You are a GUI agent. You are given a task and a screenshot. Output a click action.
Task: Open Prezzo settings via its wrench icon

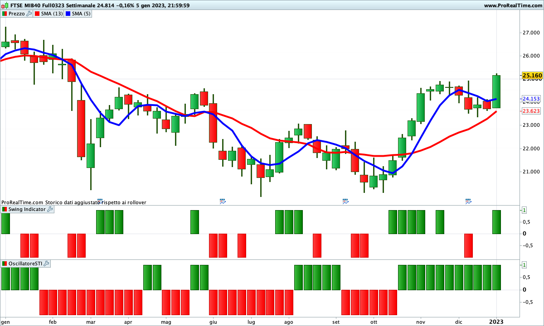[29, 14]
